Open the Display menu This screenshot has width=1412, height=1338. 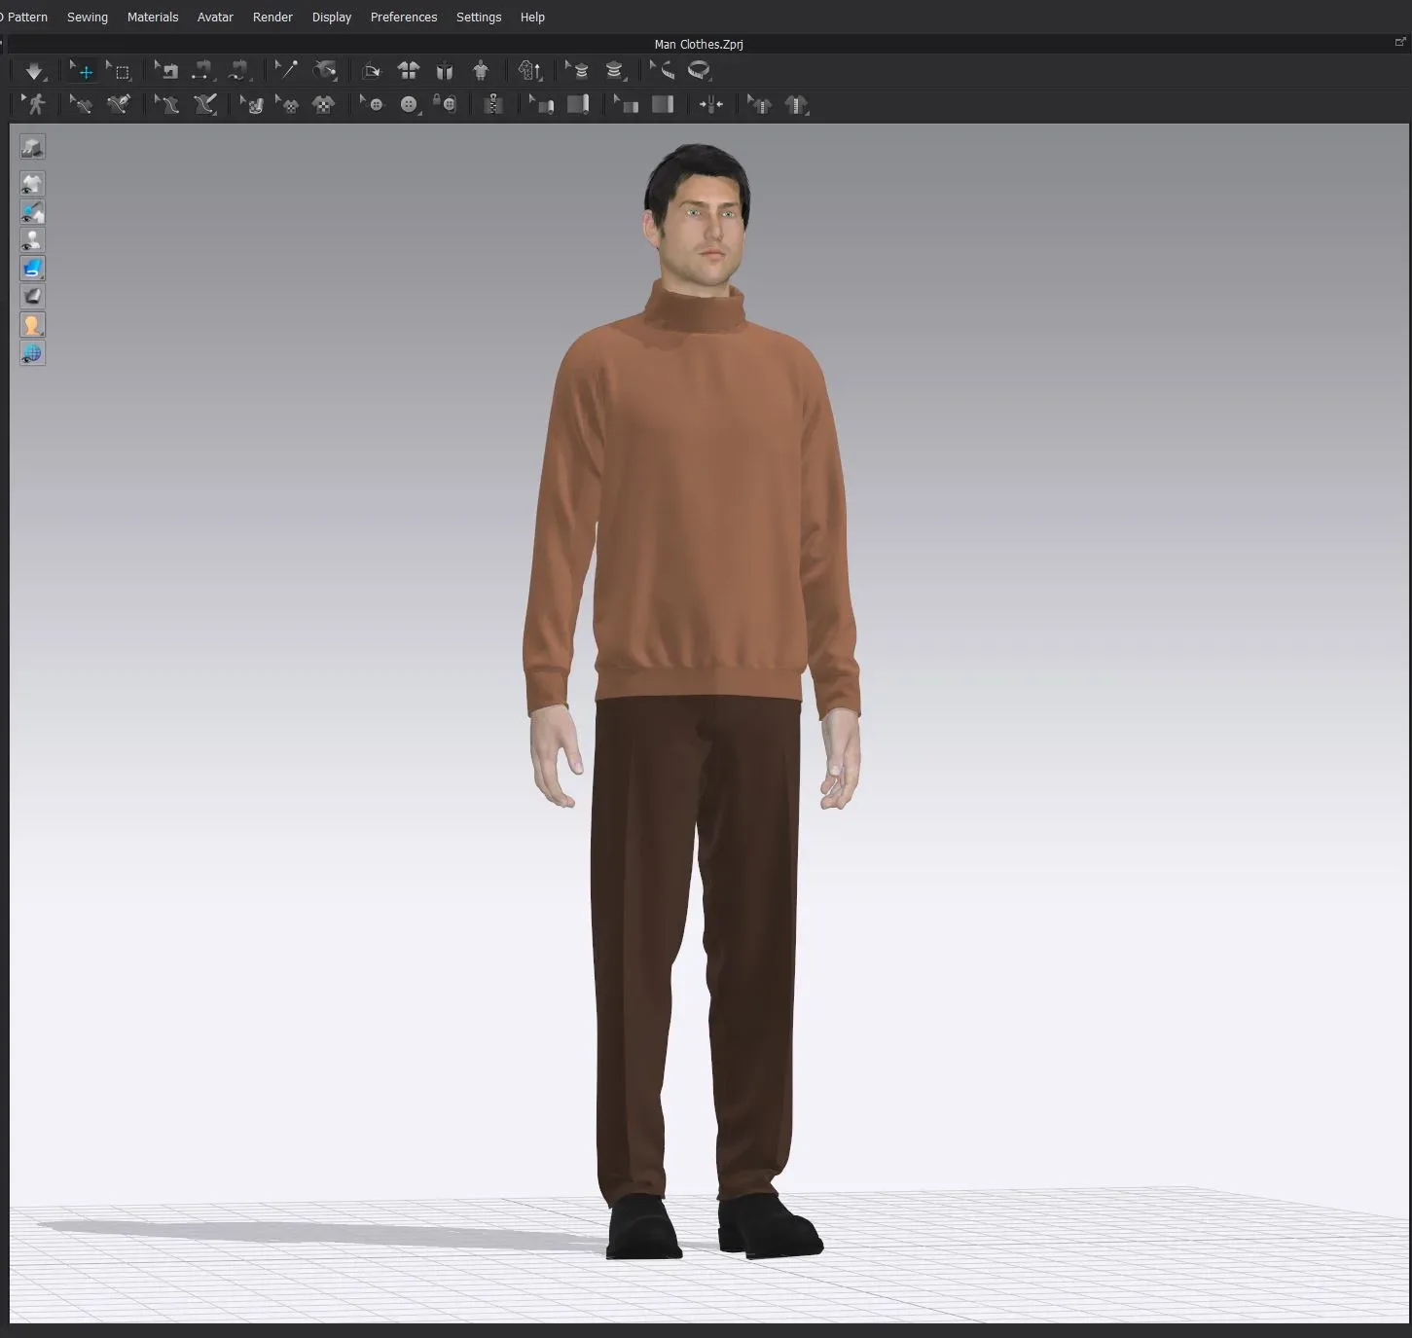(332, 17)
